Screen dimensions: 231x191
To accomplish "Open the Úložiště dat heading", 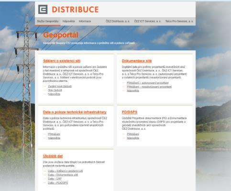I will point(53,156).
